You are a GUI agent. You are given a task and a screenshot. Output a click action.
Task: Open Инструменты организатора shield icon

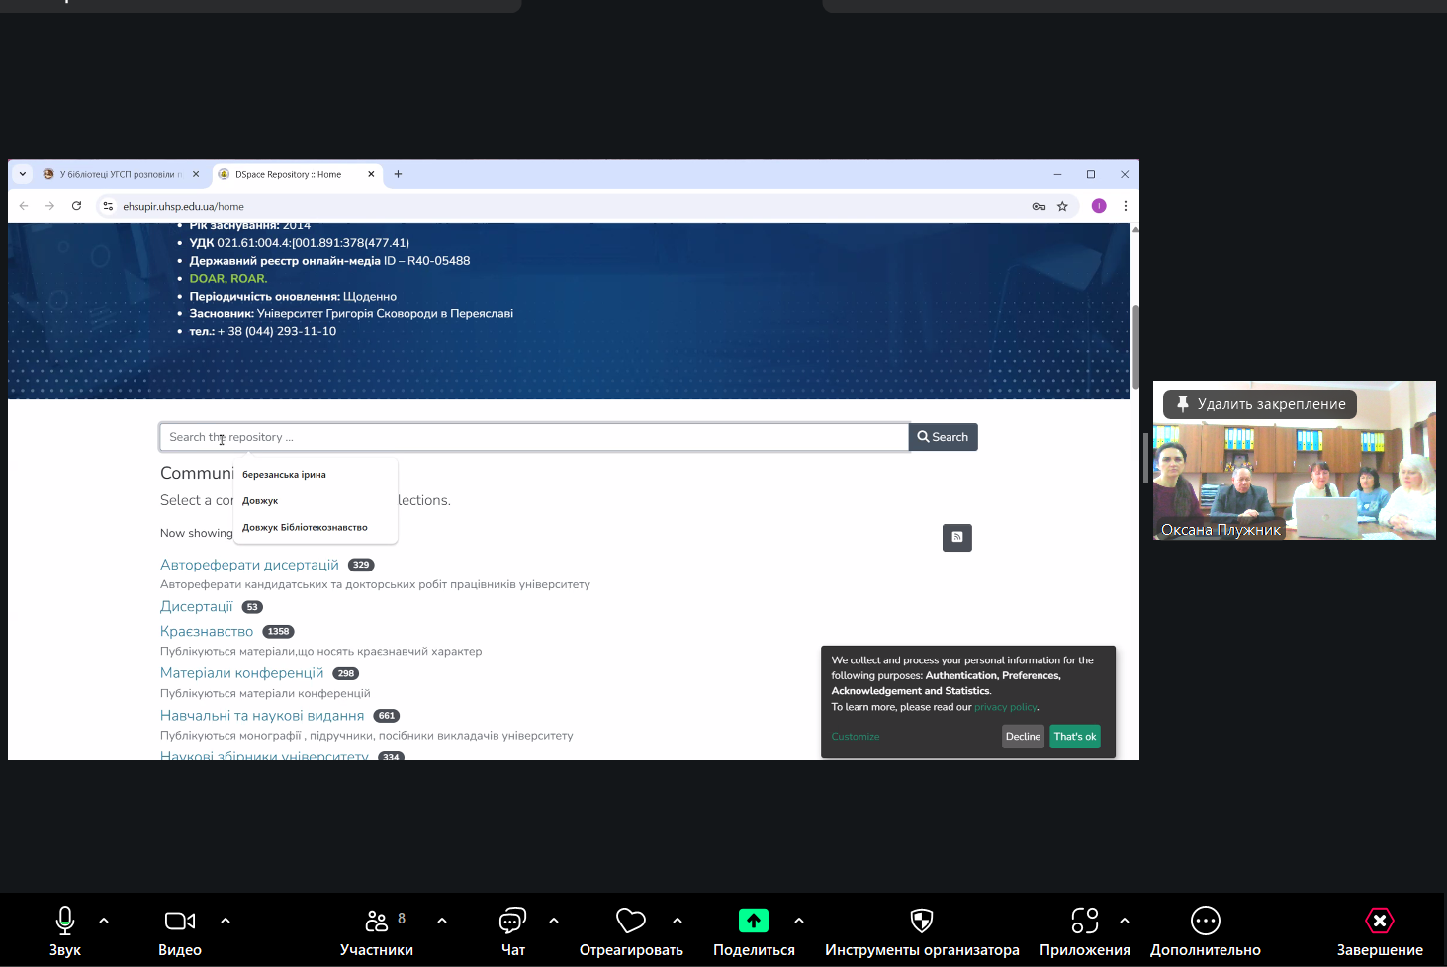coord(921,922)
